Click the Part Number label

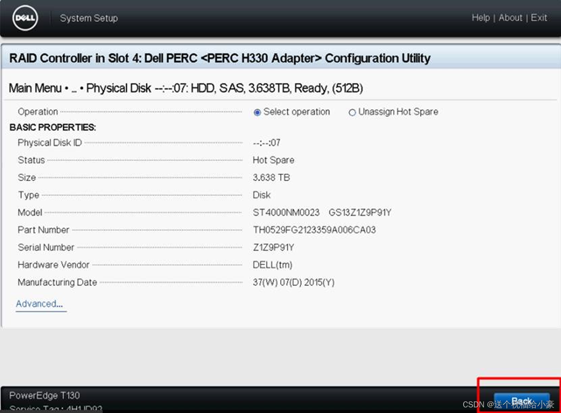coord(43,230)
